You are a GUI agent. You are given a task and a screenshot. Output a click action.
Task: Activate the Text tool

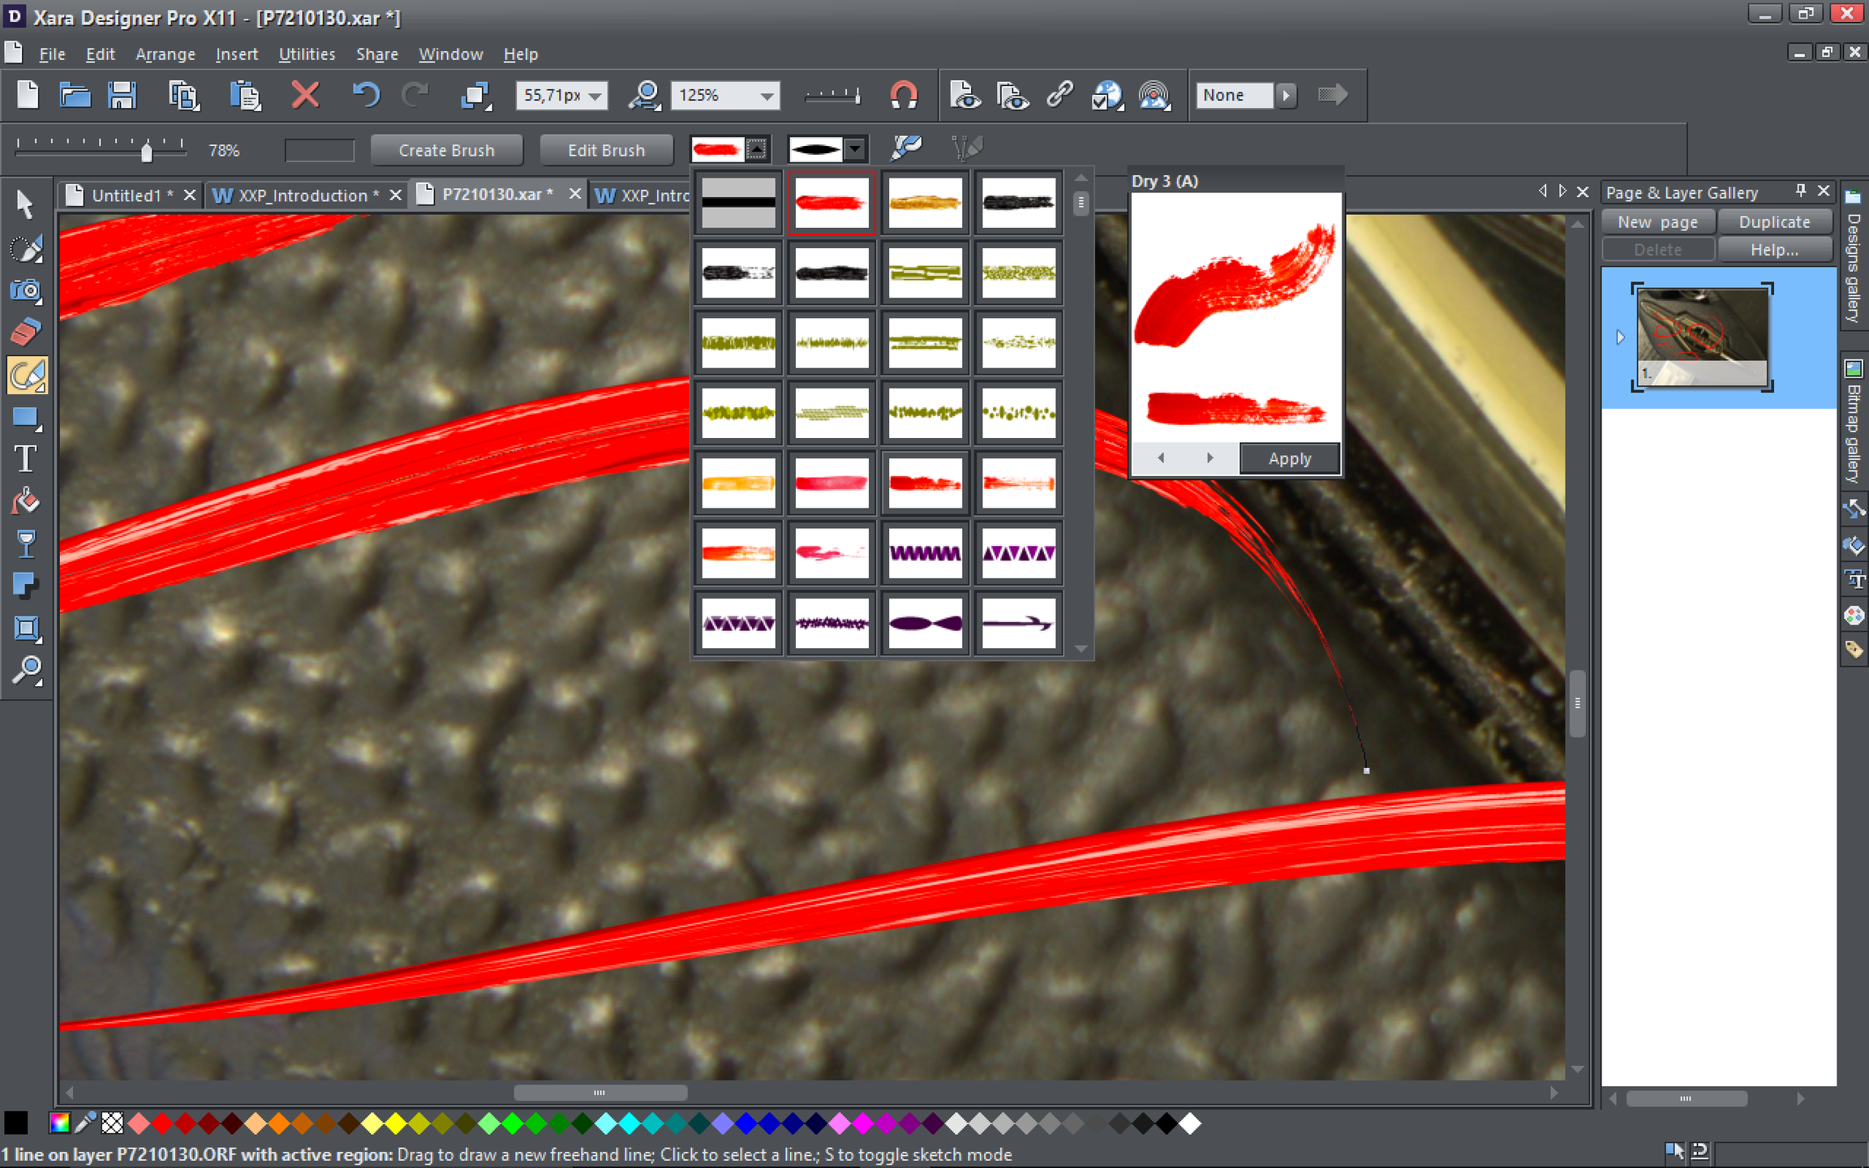pos(25,459)
